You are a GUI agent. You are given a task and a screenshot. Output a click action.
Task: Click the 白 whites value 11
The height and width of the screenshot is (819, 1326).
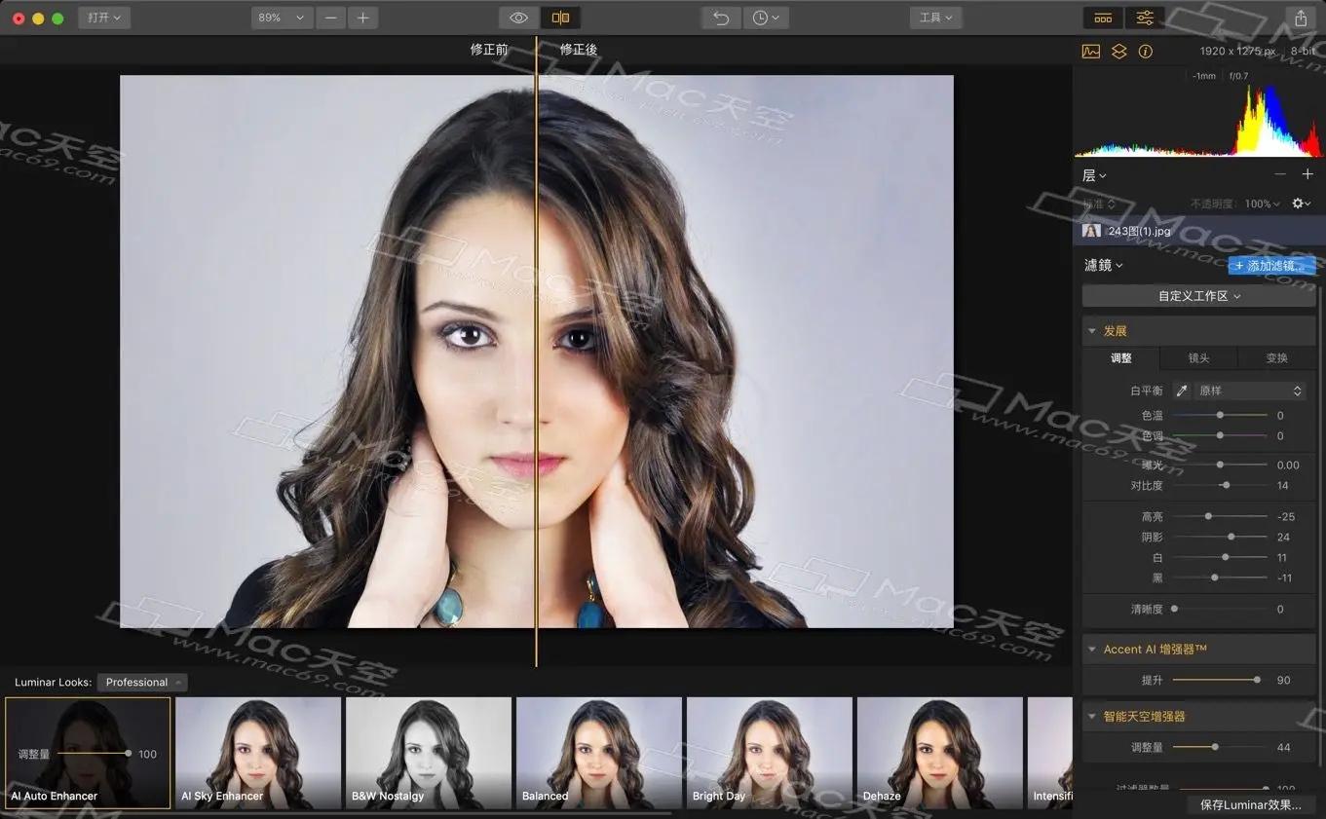coord(1282,558)
